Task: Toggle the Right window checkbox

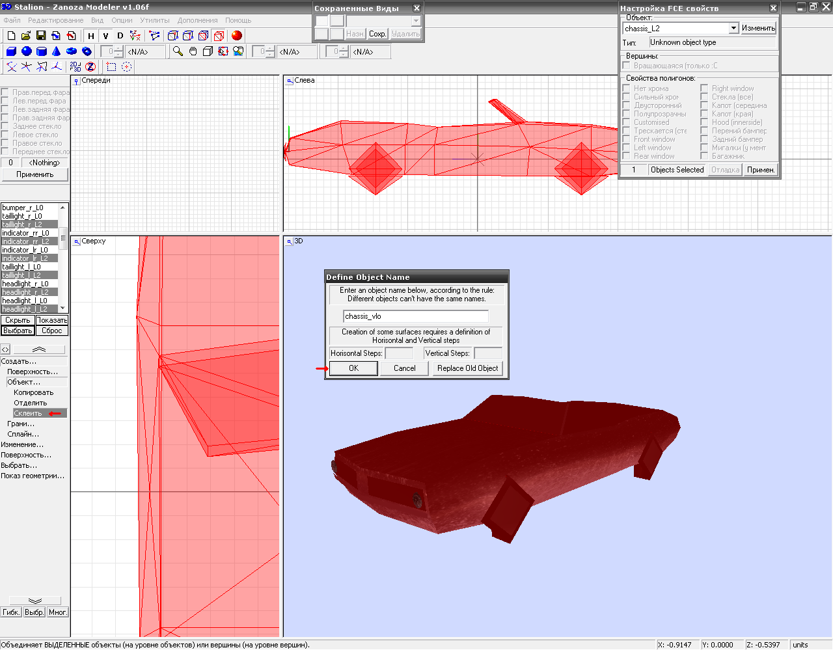Action: [704, 88]
